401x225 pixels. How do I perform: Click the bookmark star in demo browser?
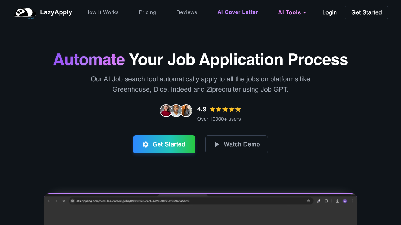point(308,201)
